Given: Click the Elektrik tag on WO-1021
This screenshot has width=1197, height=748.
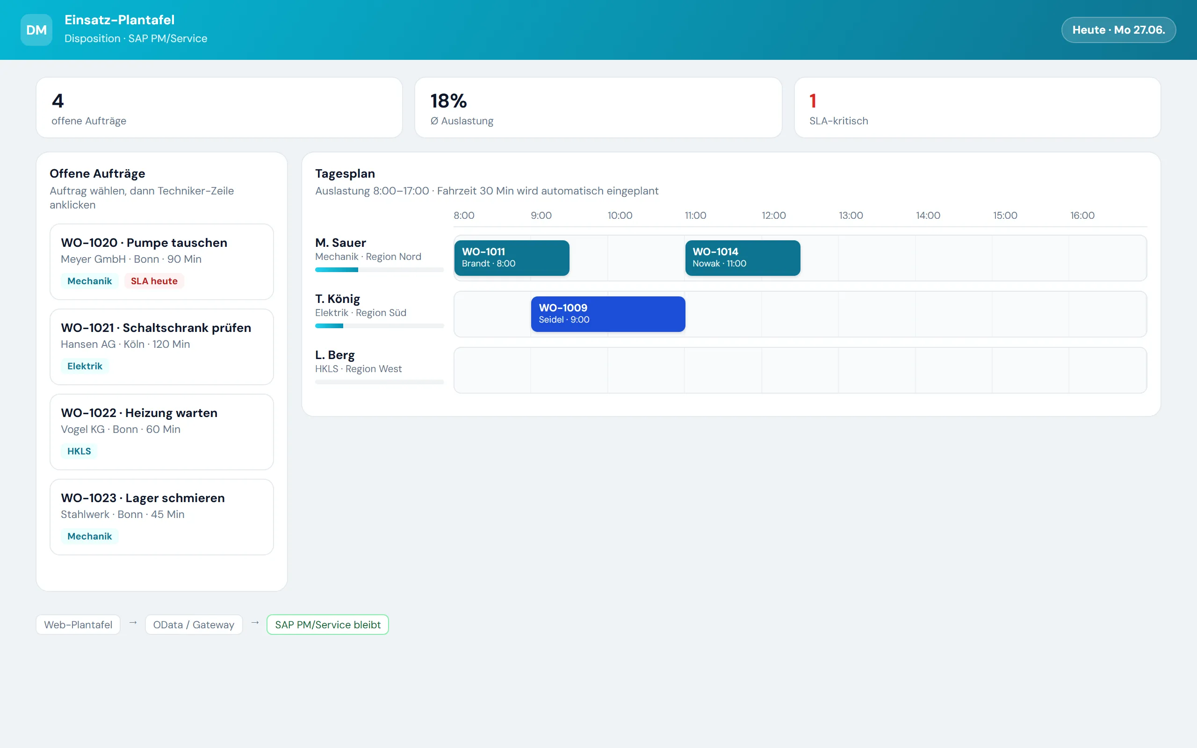Looking at the screenshot, I should [x=85, y=366].
